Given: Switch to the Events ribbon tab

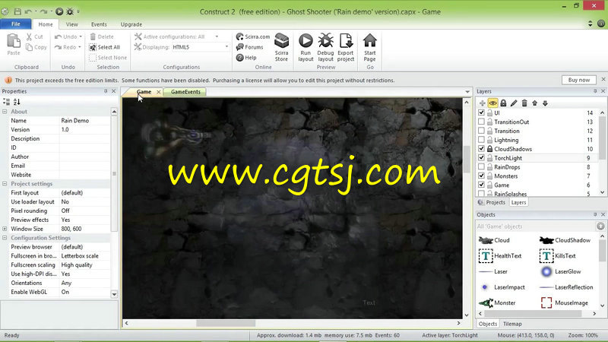Looking at the screenshot, I should pos(99,24).
